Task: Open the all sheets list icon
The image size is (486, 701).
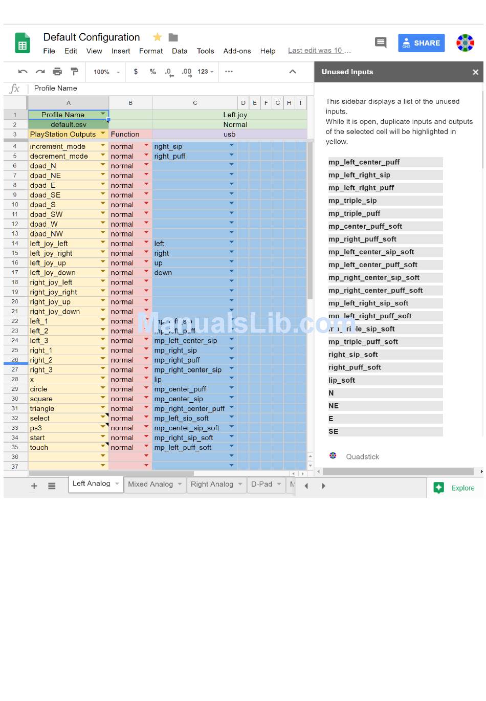Action: (52, 486)
